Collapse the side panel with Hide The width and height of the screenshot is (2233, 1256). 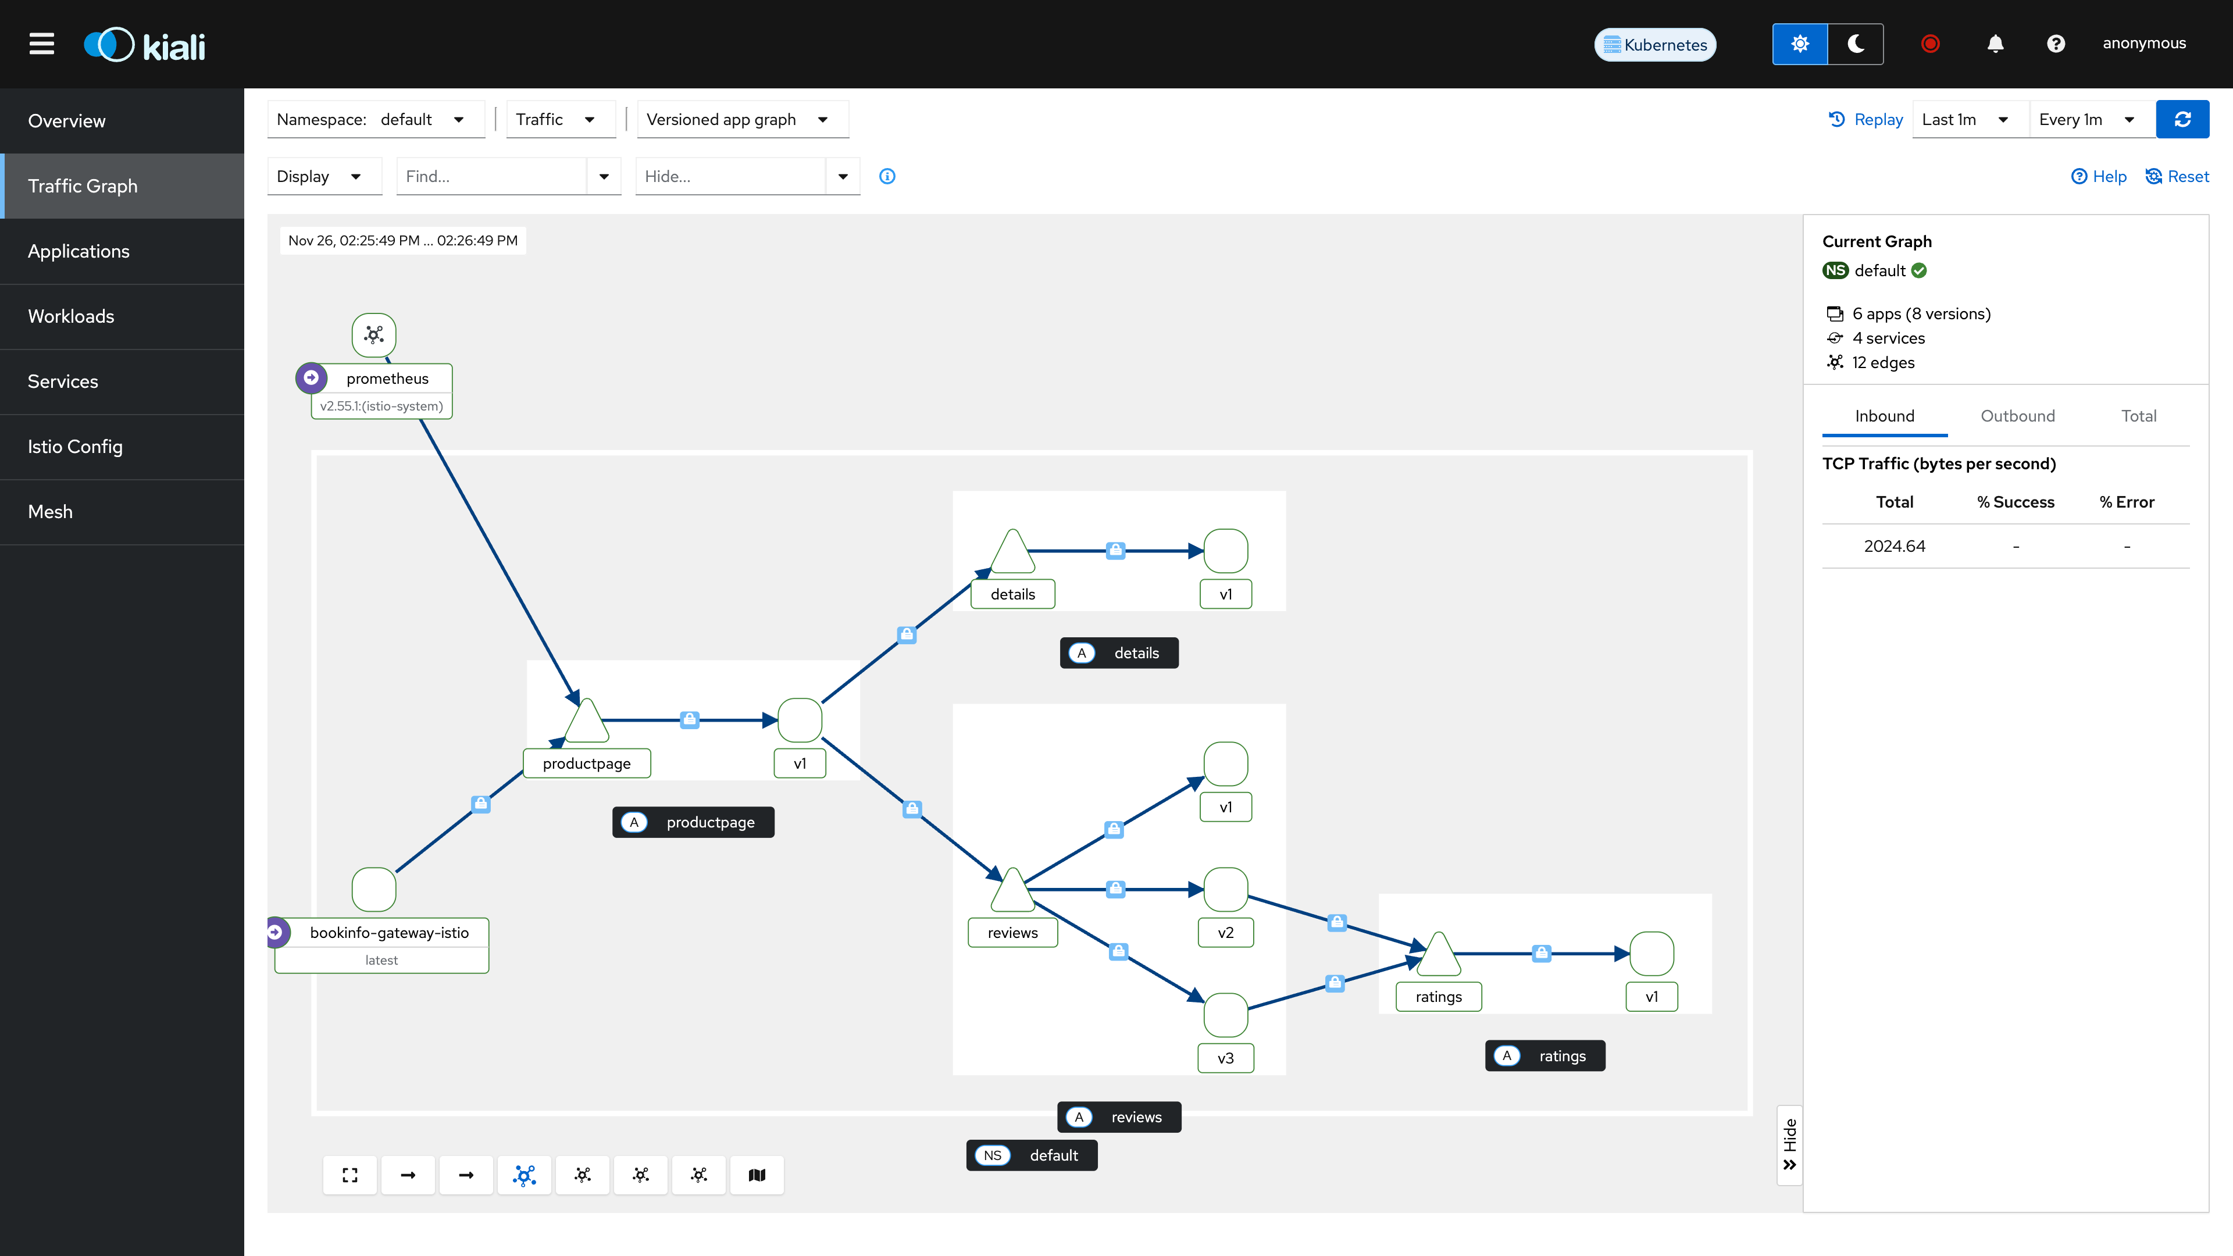1789,1144
